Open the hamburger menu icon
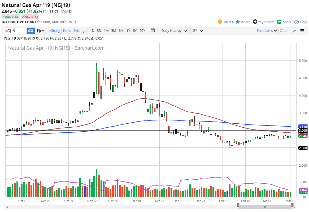The image size is (309, 212). tap(302, 31)
